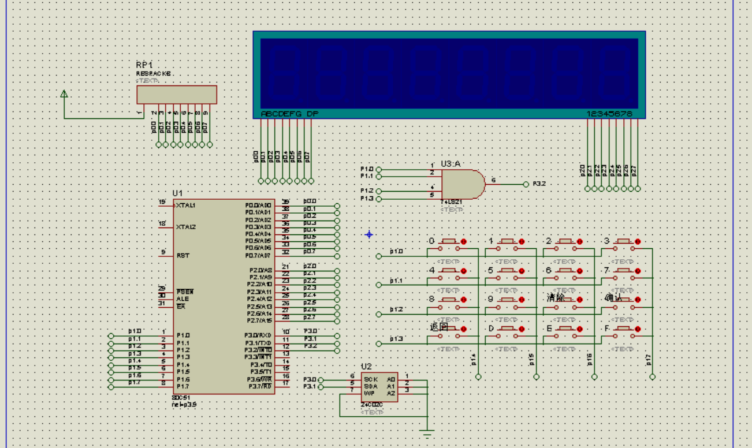Click the keypad pushbutton labeled 1

point(507,245)
